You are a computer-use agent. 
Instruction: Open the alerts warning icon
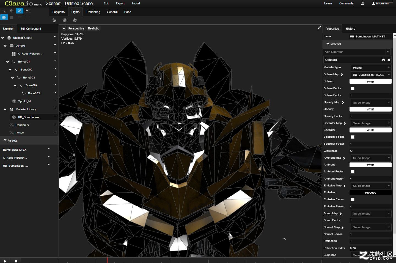tap(363, 4)
